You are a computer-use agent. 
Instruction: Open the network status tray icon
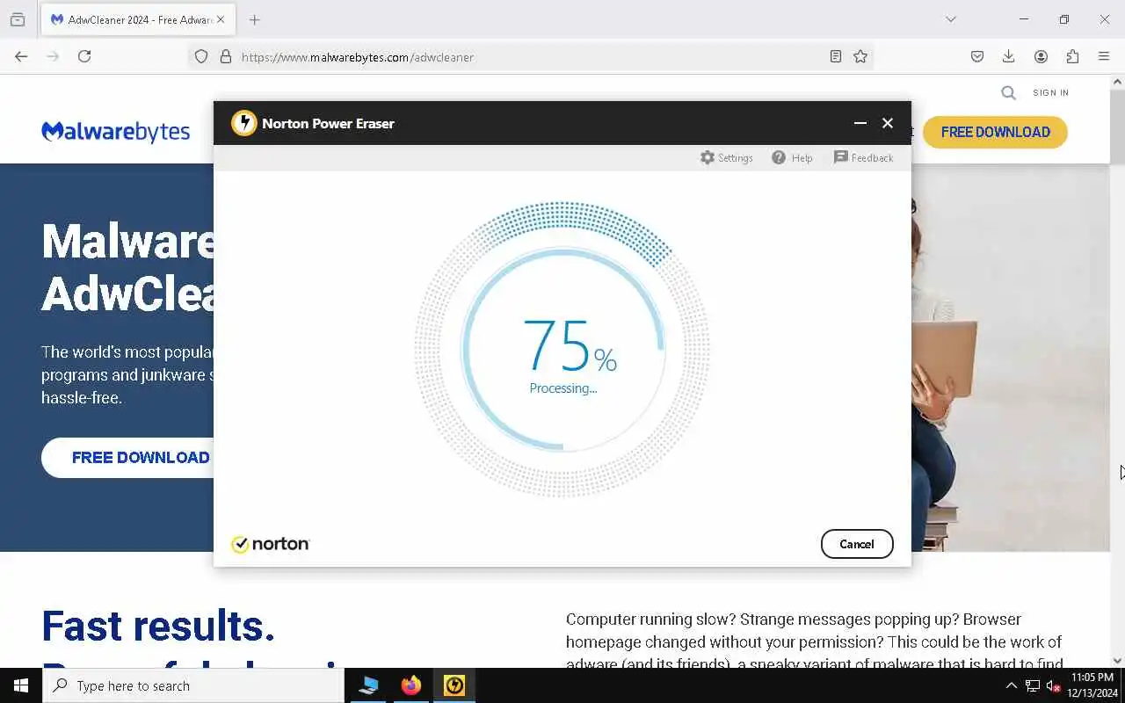[x=1033, y=686]
